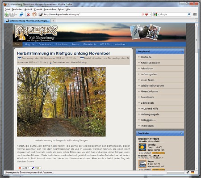Click 'Einloggen ...' in the sidebar menu
Image resolution: width=201 pixels, height=178 pixels.
[x=160, y=120]
